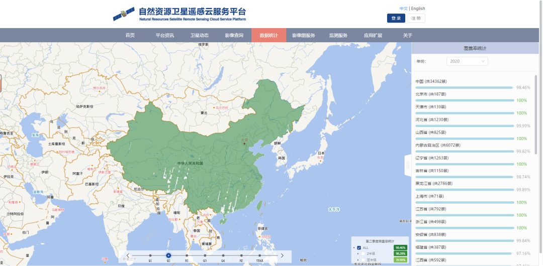Enable the 2米级 layer checkbox
The width and height of the screenshot is (543, 266).
point(363,253)
